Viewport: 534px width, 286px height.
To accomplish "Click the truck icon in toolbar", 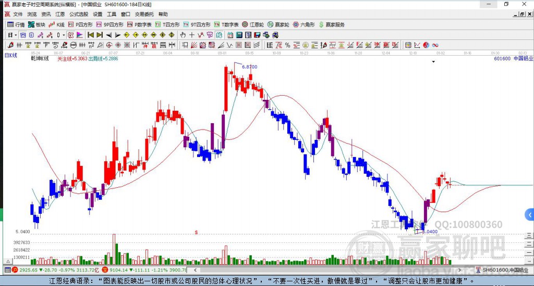I will [275, 35].
